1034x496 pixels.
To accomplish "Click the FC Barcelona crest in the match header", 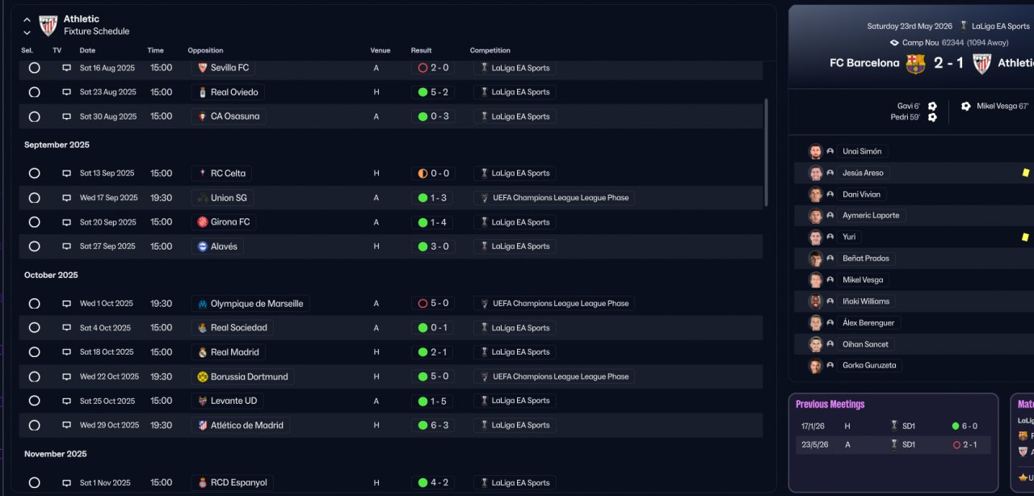I will pyautogui.click(x=915, y=64).
